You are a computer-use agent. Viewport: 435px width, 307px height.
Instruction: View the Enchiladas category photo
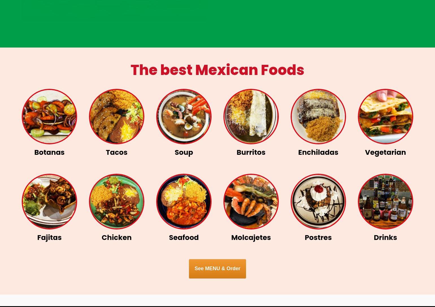pos(318,117)
